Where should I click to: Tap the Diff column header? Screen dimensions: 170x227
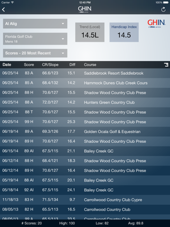click(x=72, y=65)
